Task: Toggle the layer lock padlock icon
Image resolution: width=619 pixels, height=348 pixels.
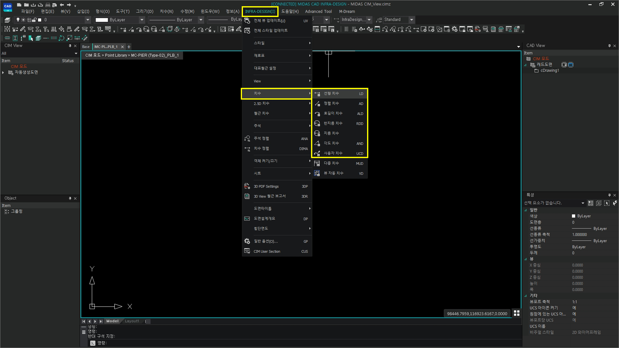Action: 34,20
